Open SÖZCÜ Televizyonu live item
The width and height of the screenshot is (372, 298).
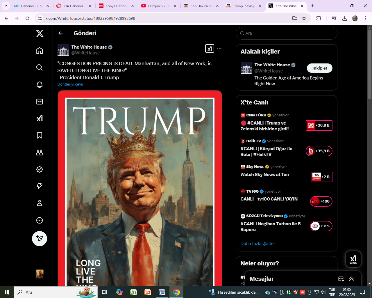tap(287, 223)
